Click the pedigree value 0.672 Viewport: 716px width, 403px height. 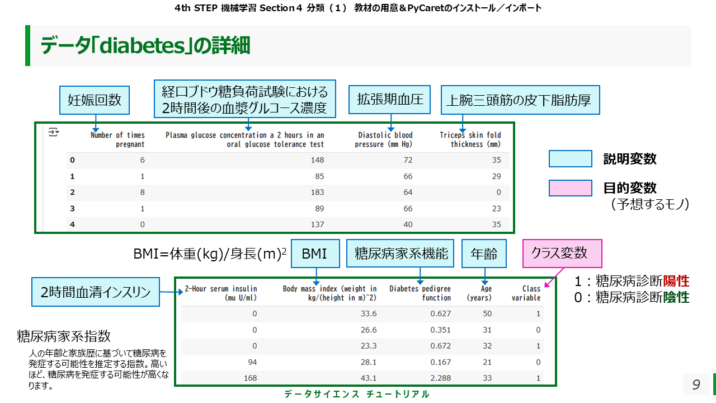441,346
